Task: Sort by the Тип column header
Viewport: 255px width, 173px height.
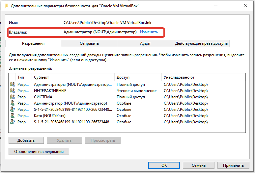Action: click(x=23, y=77)
